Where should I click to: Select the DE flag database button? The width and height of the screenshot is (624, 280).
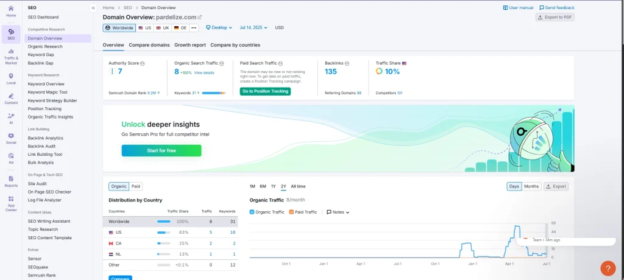180,28
